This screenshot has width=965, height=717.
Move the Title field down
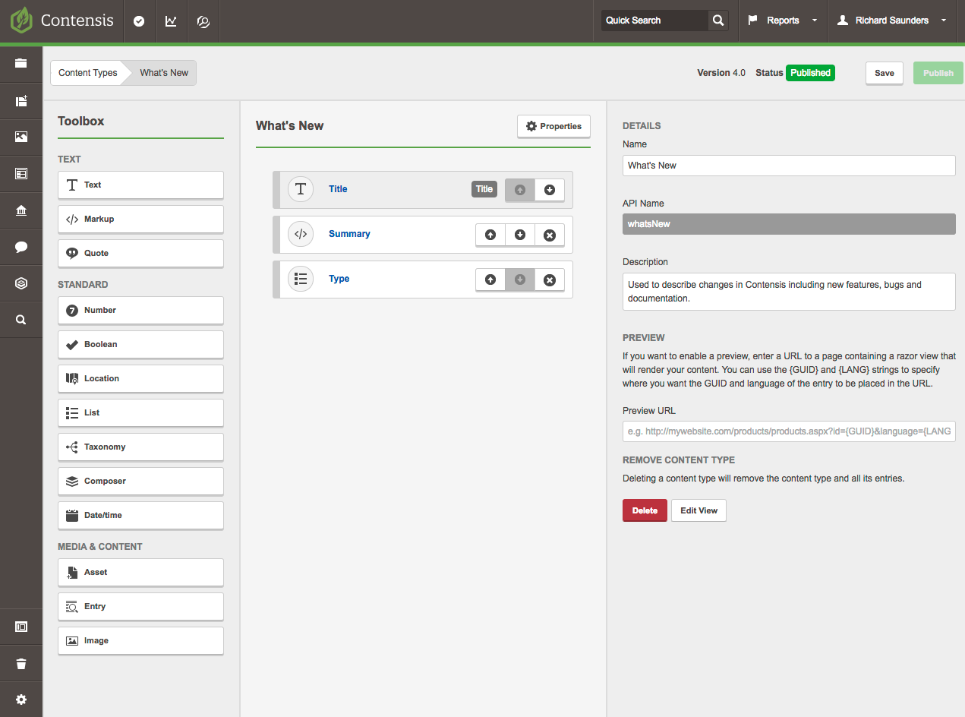550,190
